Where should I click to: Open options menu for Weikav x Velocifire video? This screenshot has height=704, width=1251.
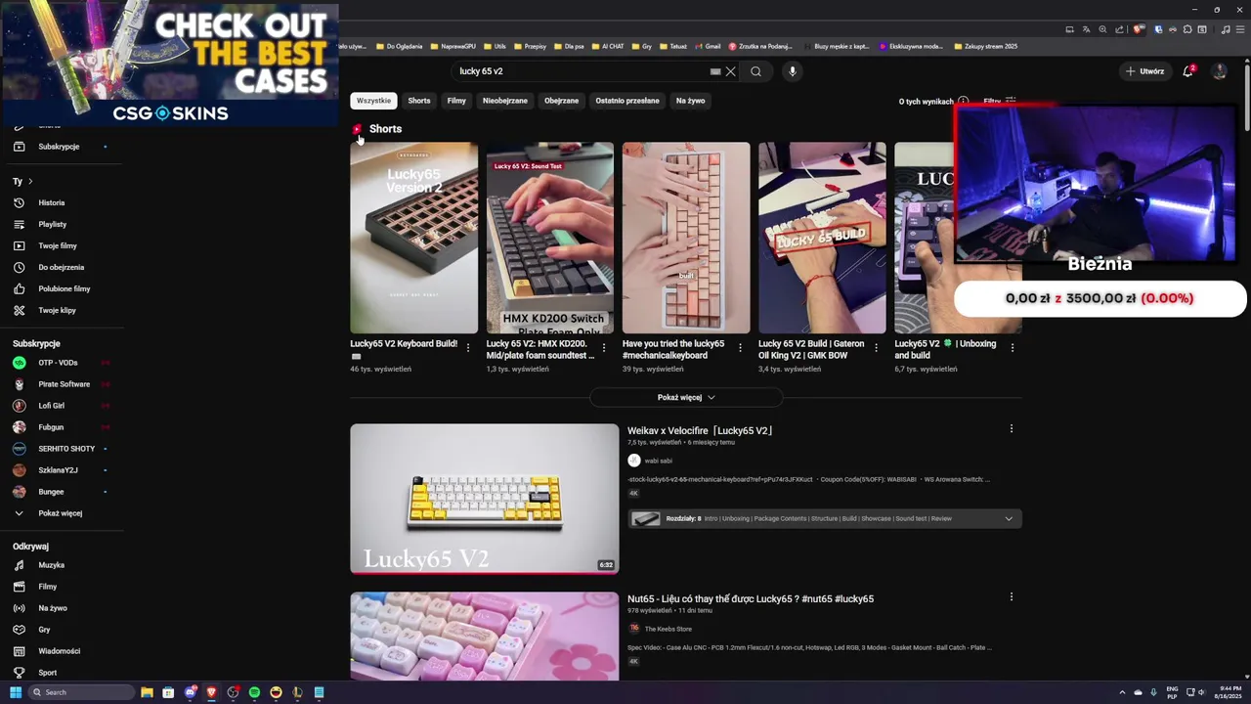pos(1012,429)
